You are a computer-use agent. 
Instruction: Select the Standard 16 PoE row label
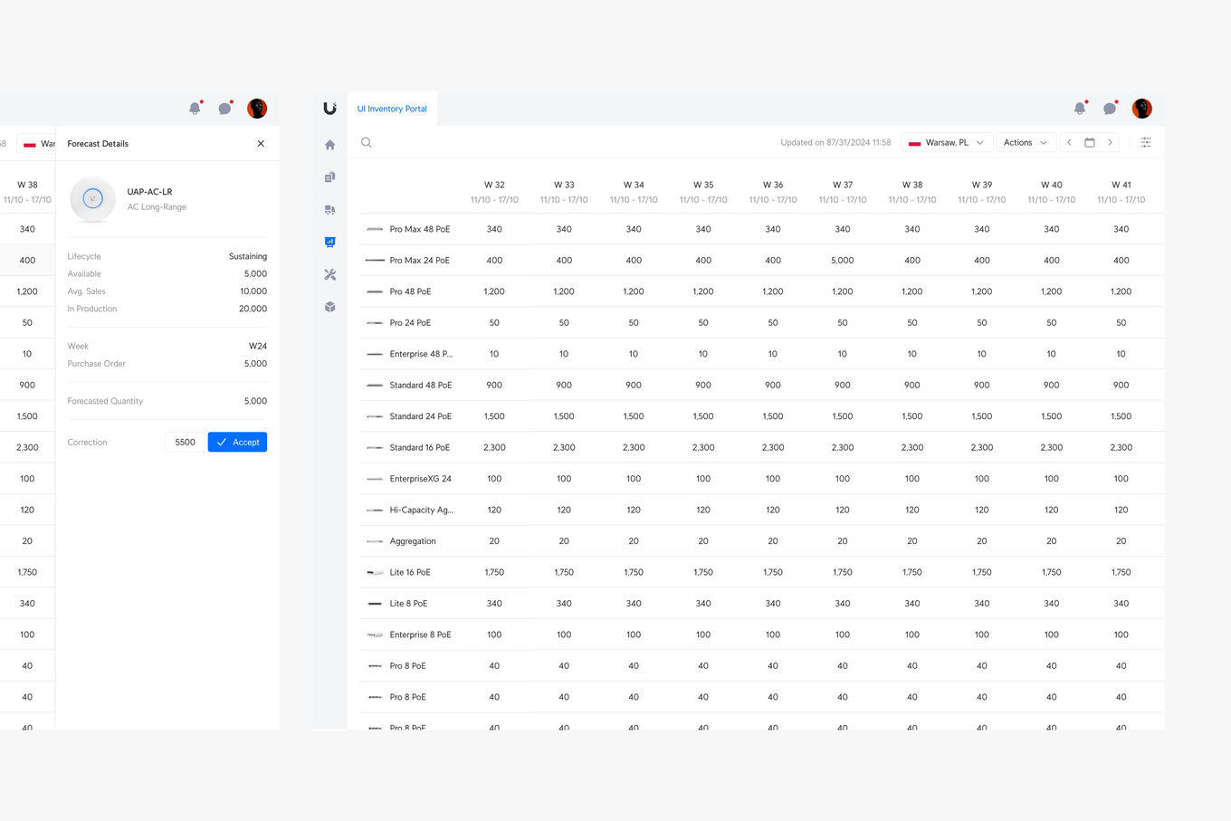coord(420,448)
